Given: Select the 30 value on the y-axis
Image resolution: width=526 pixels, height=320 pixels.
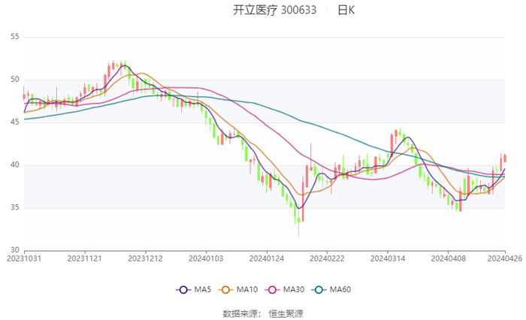Looking at the screenshot, I should point(15,250).
